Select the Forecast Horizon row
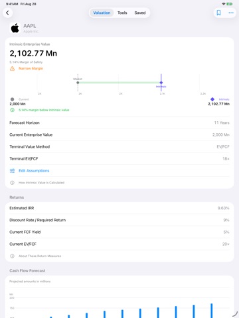Image resolution: width=239 pixels, height=318 pixels. [x=119, y=123]
